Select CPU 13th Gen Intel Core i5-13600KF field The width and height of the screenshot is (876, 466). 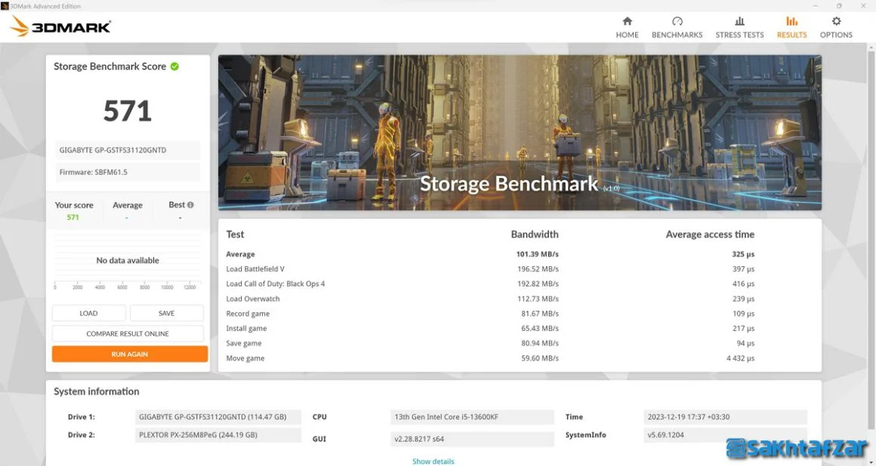(472, 417)
